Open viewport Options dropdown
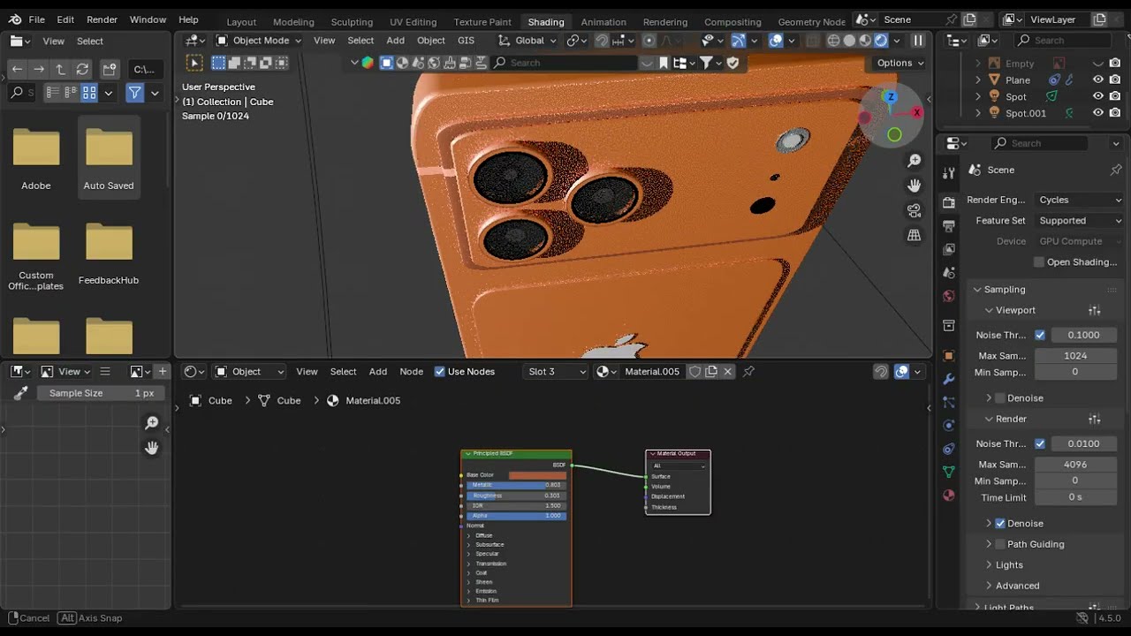The width and height of the screenshot is (1131, 636). pyautogui.click(x=899, y=63)
